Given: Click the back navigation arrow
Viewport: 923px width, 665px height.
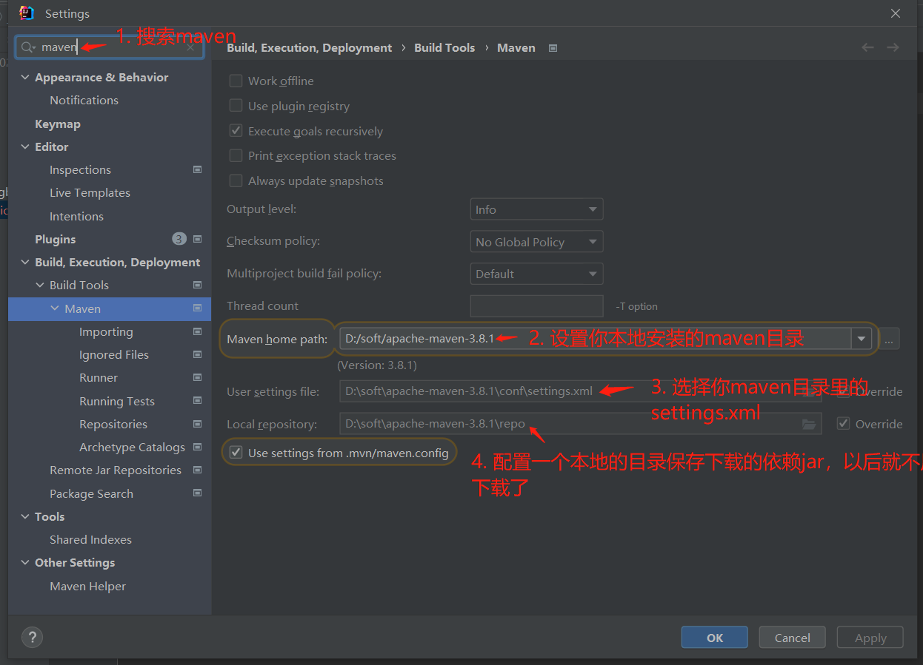Looking at the screenshot, I should (x=867, y=47).
